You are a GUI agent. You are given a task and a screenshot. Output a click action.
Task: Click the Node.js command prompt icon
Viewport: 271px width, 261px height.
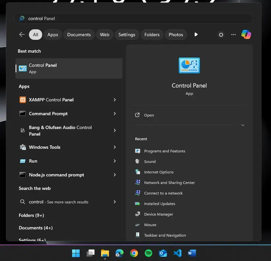[23, 175]
